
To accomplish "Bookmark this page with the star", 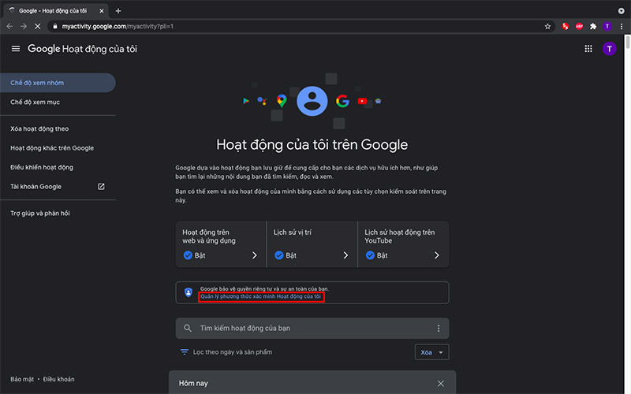I will click(x=547, y=26).
